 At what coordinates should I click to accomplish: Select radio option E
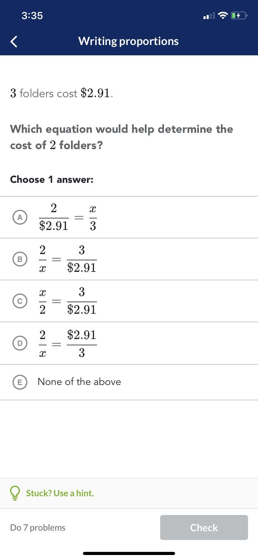click(x=20, y=382)
